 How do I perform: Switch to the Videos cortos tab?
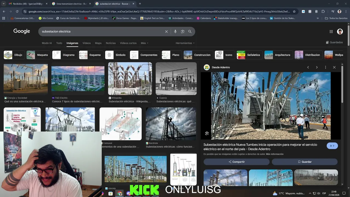pyautogui.click(x=128, y=43)
